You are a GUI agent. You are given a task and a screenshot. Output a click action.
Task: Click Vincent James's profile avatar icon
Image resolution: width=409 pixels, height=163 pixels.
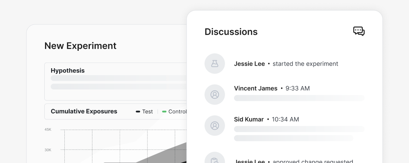215,94
